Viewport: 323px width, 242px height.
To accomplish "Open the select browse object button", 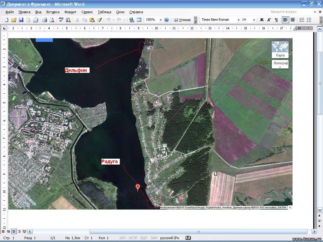I will 319,221.
